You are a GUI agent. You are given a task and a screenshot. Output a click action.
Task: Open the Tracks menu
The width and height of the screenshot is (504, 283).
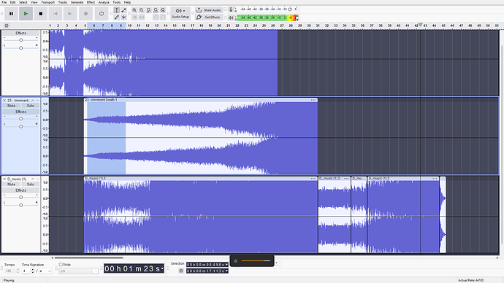63,2
